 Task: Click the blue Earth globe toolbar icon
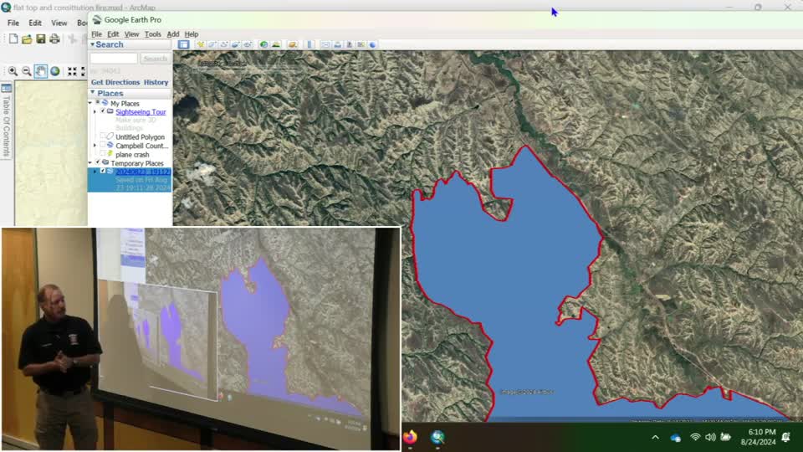[372, 44]
